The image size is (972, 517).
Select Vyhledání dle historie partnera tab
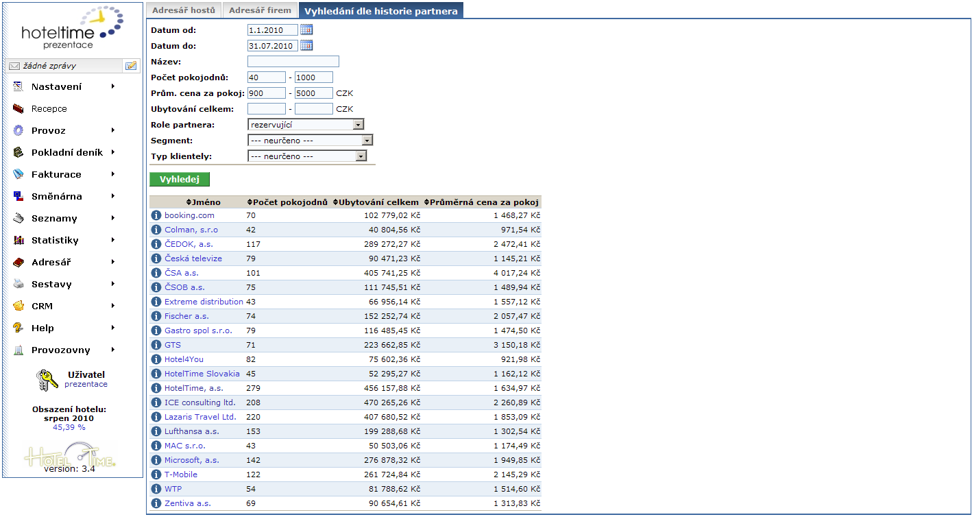pyautogui.click(x=381, y=10)
